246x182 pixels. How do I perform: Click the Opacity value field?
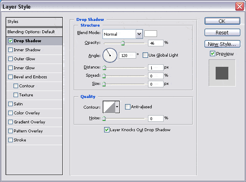(156, 43)
